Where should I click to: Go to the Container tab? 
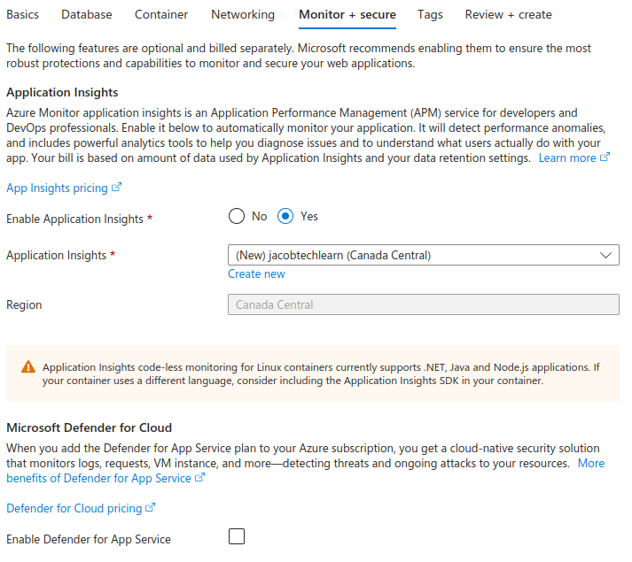[161, 15]
